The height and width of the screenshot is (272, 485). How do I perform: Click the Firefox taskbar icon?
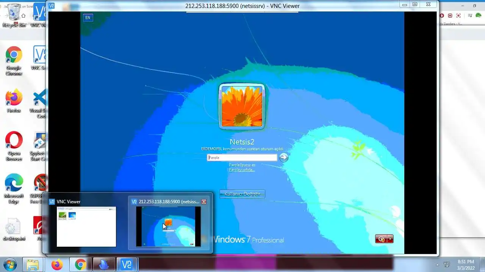(57, 265)
